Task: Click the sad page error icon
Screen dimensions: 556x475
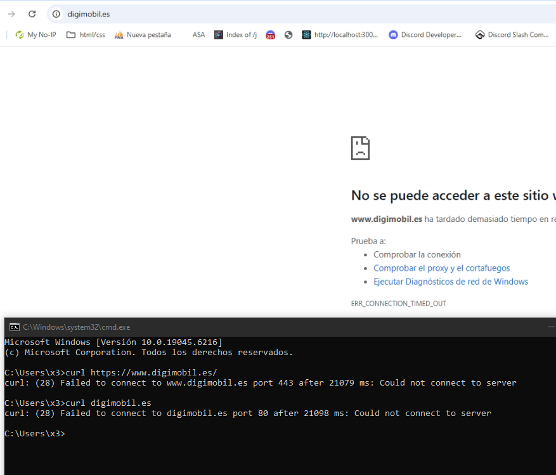Action: pos(360,148)
